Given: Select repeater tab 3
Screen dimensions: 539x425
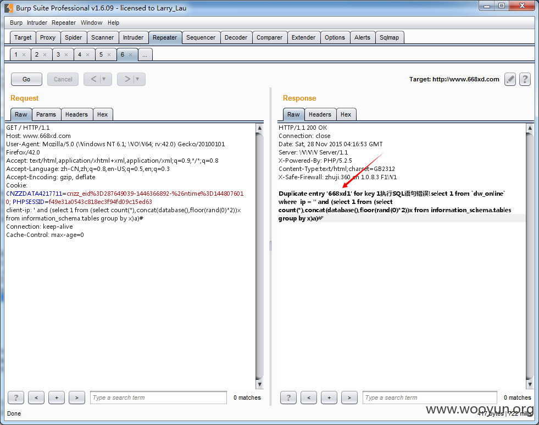Looking at the screenshot, I should (58, 54).
